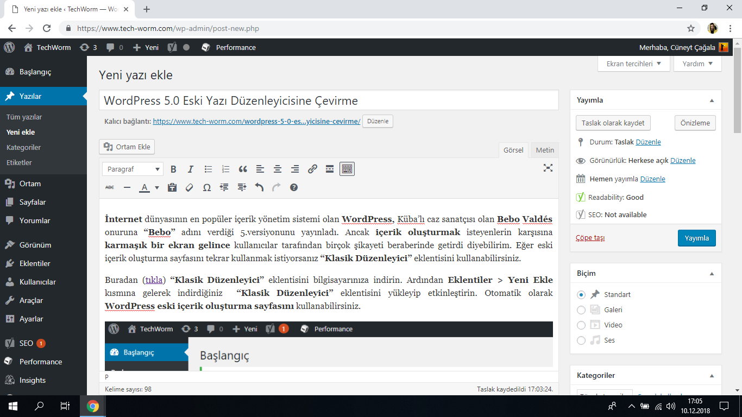Insert the Read More tag
This screenshot has height=417, width=742.
click(x=330, y=169)
